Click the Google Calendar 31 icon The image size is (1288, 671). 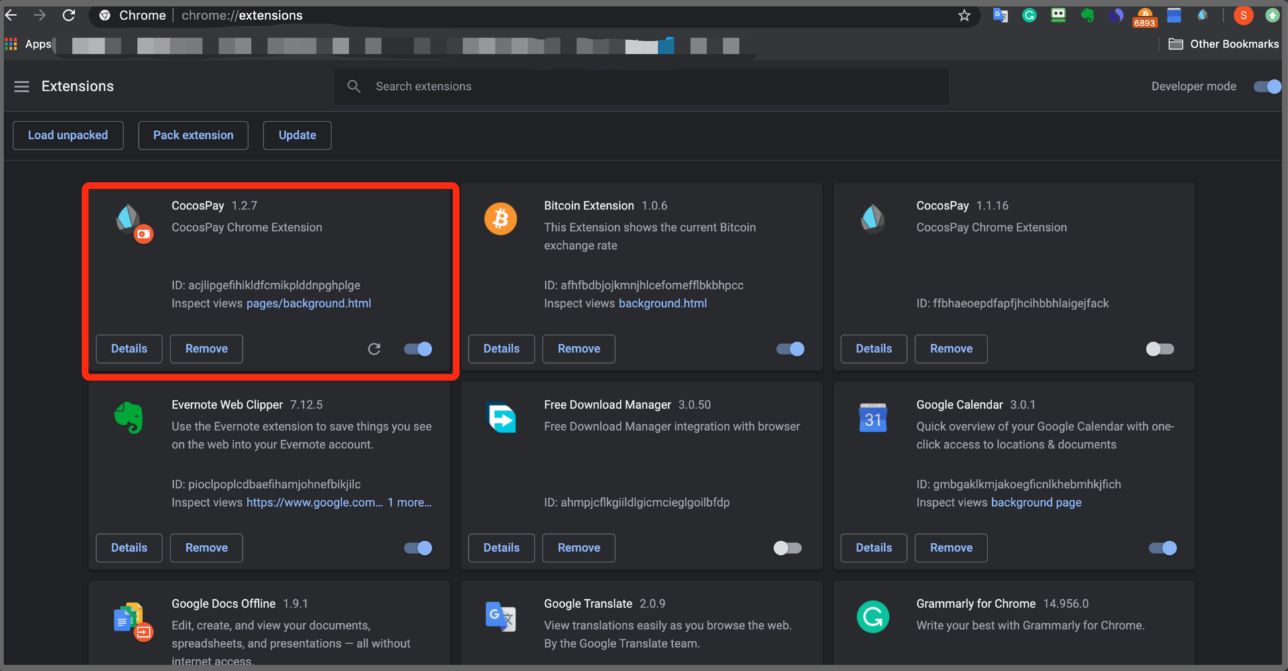pos(873,417)
